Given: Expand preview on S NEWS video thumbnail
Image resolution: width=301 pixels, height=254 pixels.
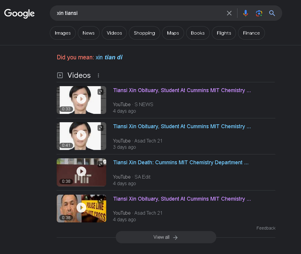Looking at the screenshot, I should point(101,92).
